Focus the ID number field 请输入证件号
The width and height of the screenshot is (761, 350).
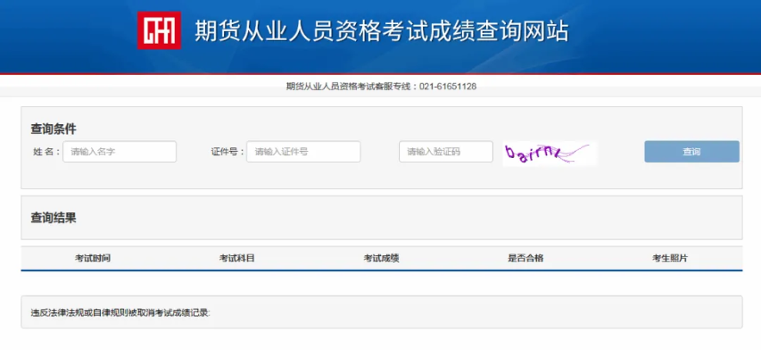[x=303, y=152]
